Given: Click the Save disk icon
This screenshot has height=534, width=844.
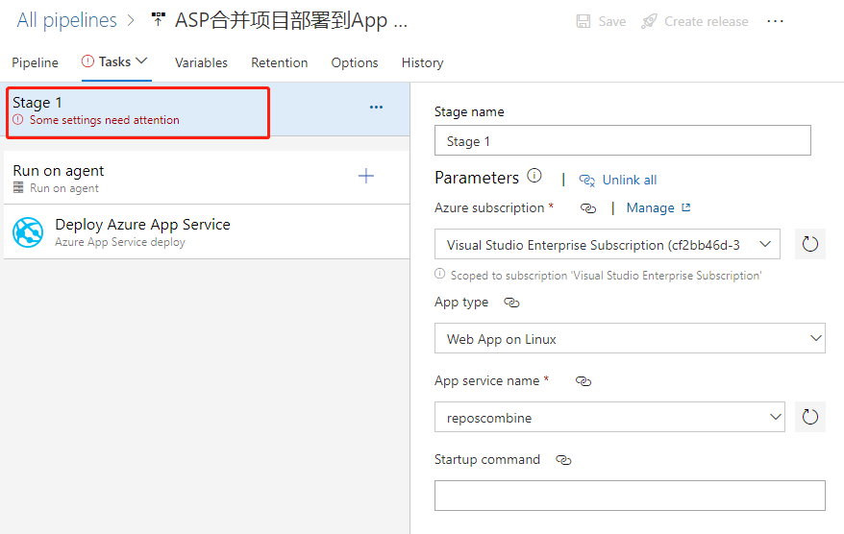Looking at the screenshot, I should (583, 21).
